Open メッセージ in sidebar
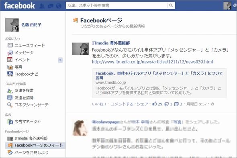237x158 pixels. [24, 53]
